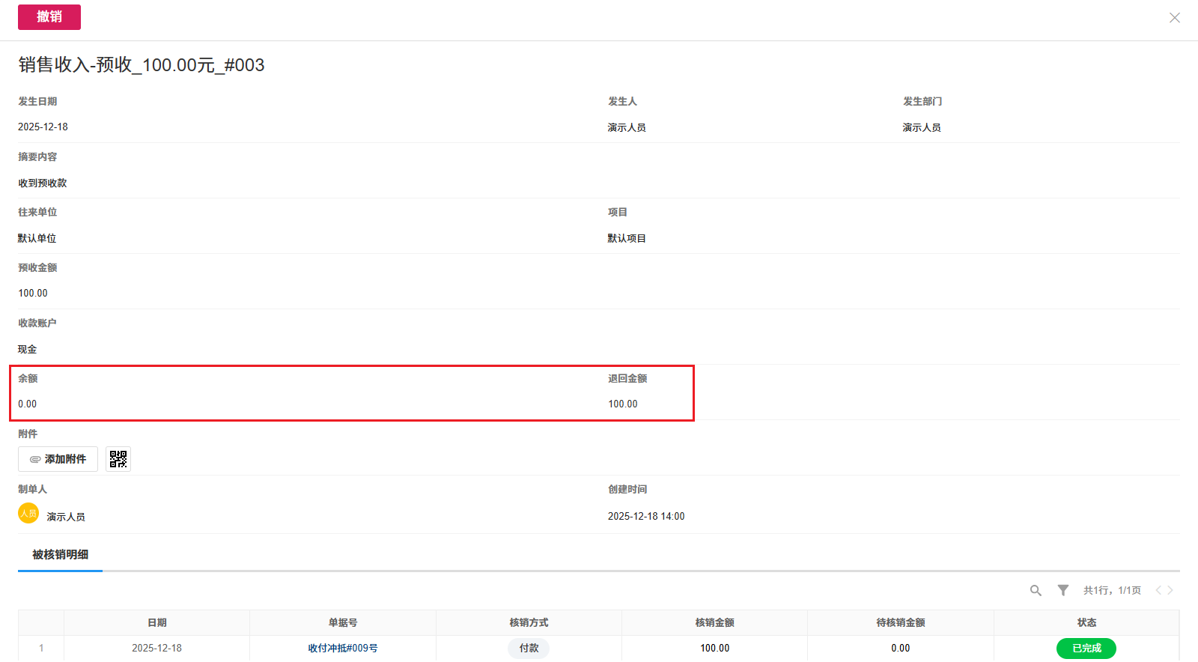Go to next page chevron
The width and height of the screenshot is (1198, 662).
coord(1170,591)
